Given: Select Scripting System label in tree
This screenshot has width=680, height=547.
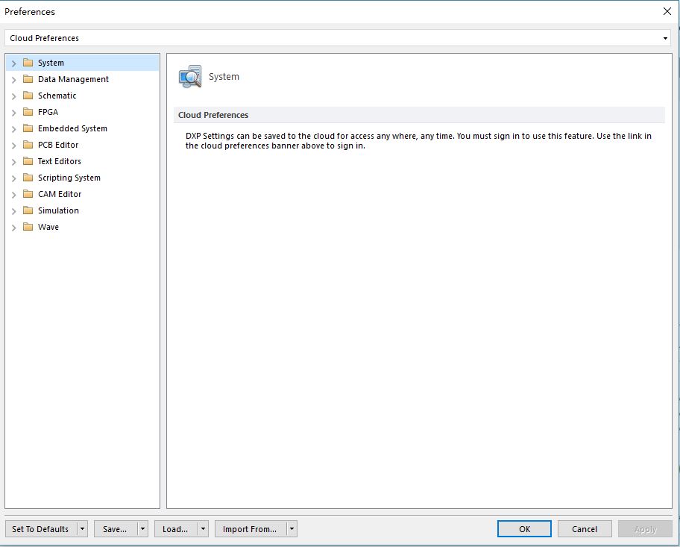Looking at the screenshot, I should click(69, 178).
